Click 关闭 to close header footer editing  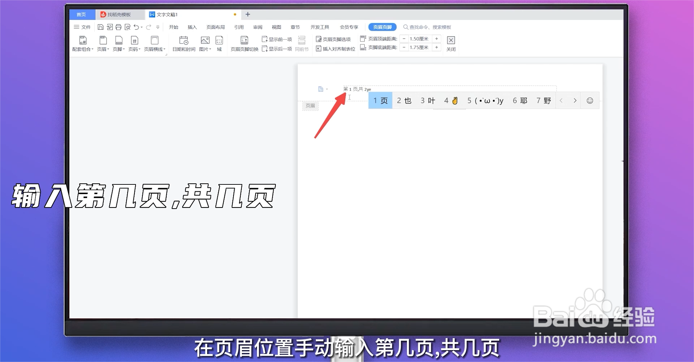(x=451, y=44)
